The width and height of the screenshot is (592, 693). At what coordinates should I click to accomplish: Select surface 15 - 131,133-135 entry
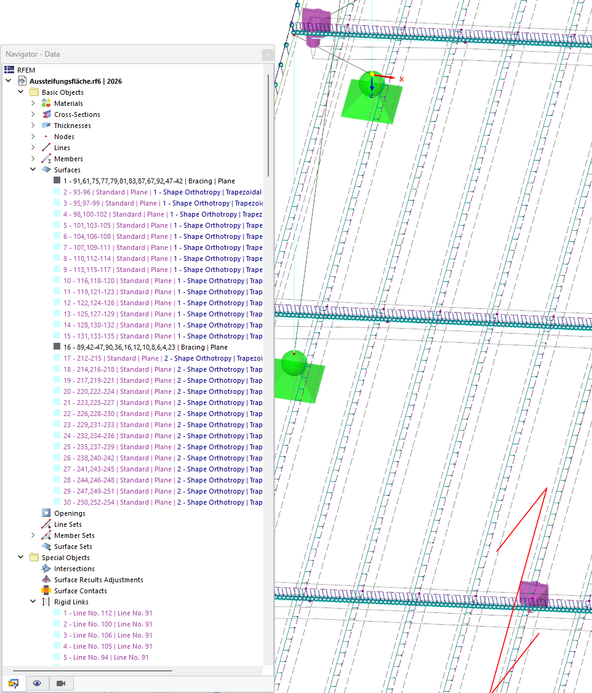(162, 336)
